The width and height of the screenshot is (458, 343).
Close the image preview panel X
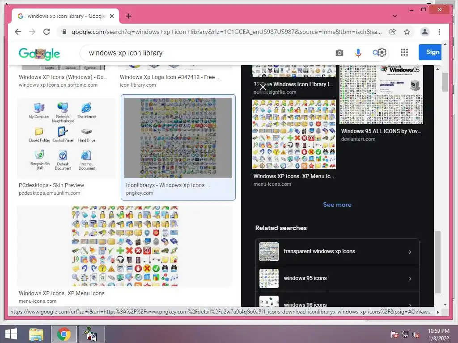pyautogui.click(x=263, y=87)
